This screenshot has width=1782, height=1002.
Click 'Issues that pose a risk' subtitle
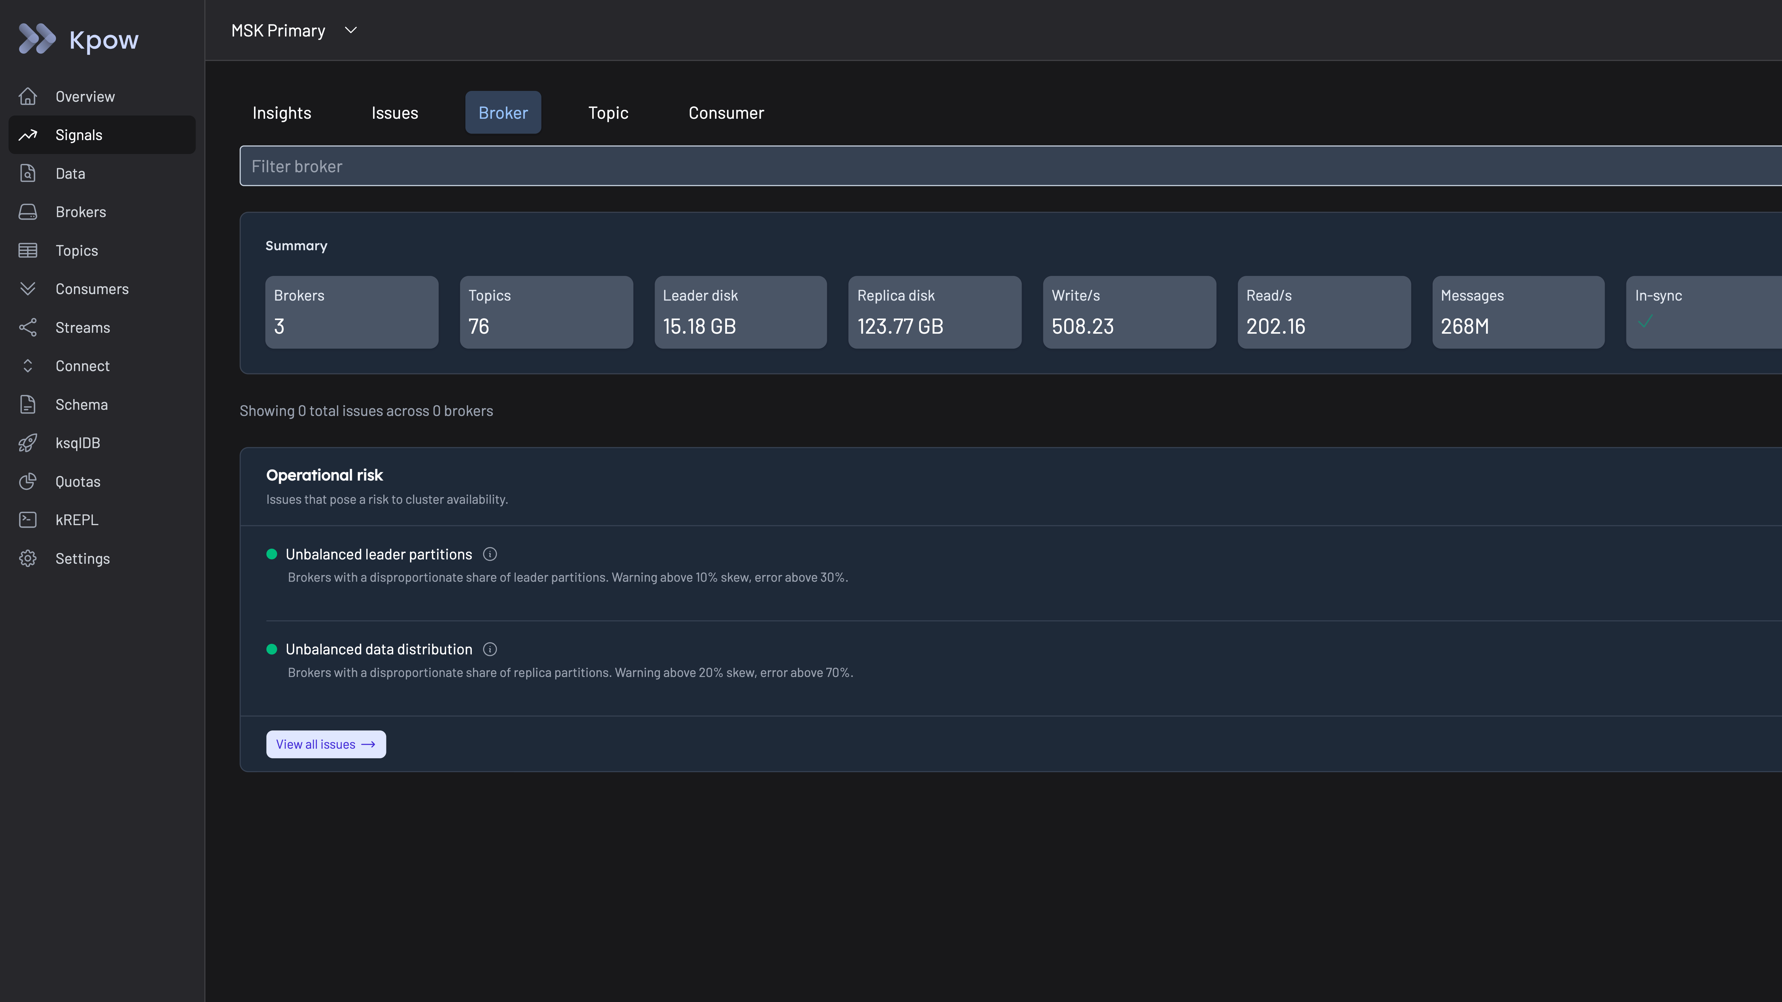(x=387, y=499)
